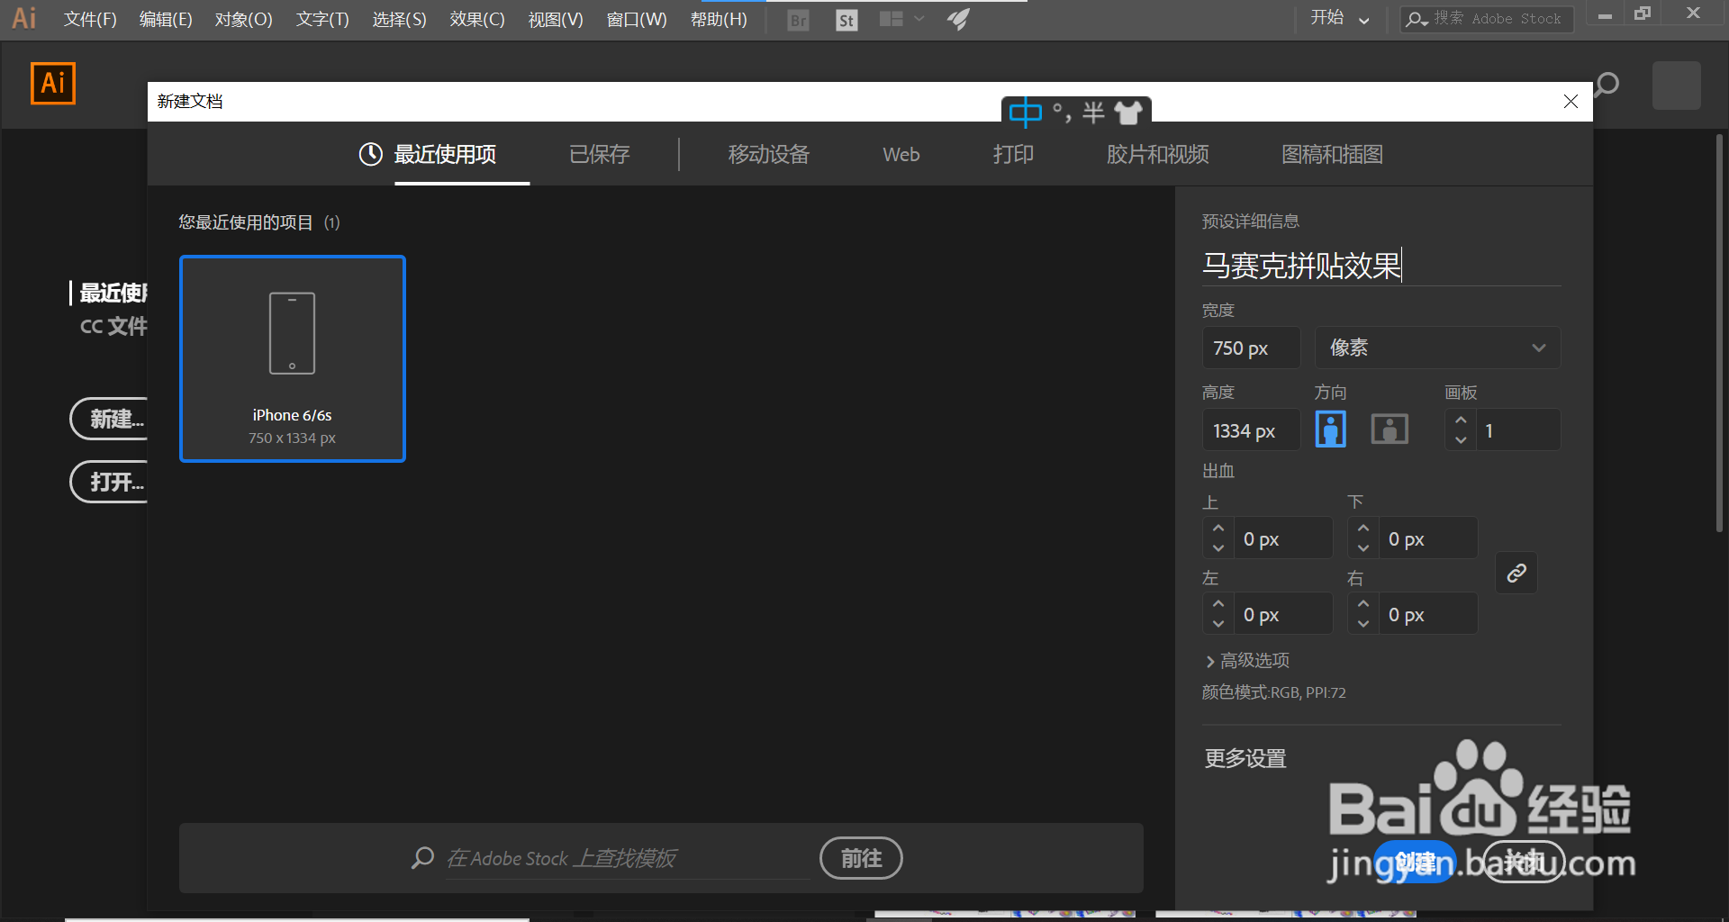Click the rocket icon on the toolbar
This screenshot has width=1729, height=922.
pos(958,19)
